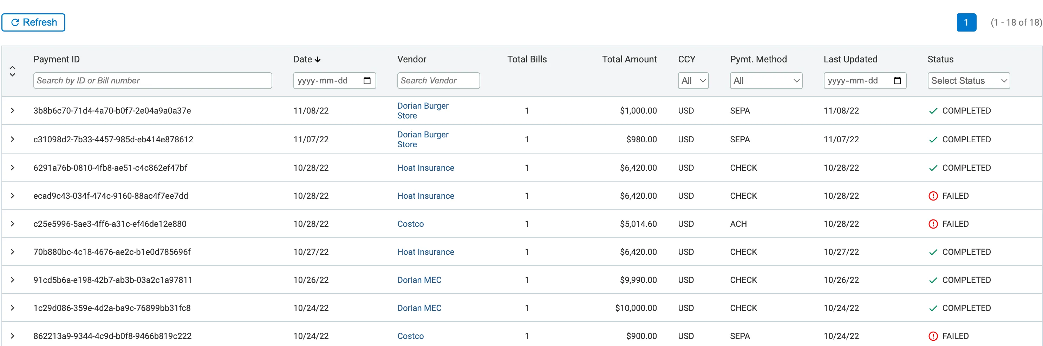Open Dorian Burger Store vendor link dated 11/07/22
Image resolution: width=1043 pixels, height=346 pixels.
point(423,139)
